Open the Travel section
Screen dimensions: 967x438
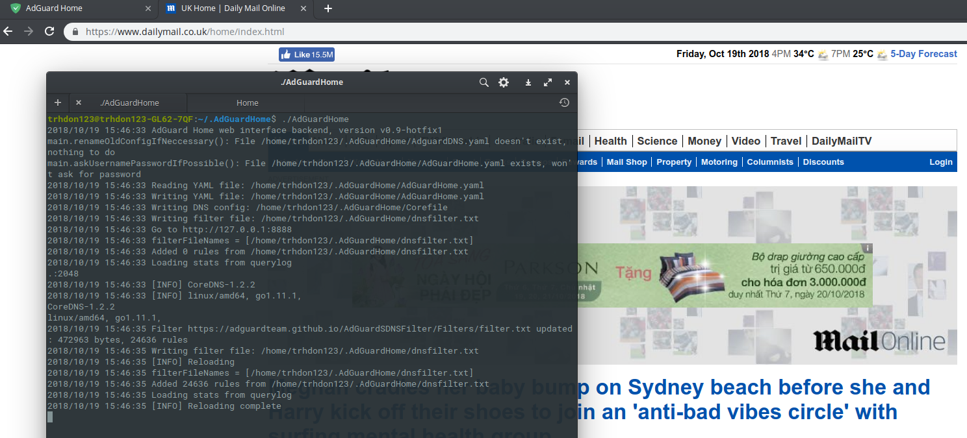click(786, 141)
